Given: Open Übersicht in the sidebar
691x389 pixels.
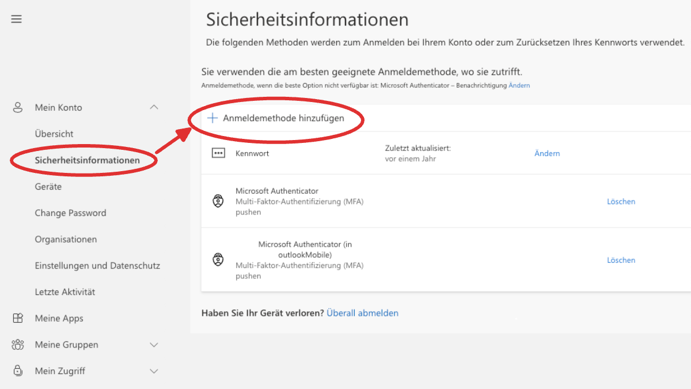Looking at the screenshot, I should [x=54, y=134].
